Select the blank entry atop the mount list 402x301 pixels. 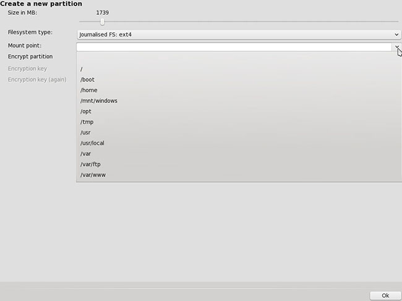tap(239, 59)
